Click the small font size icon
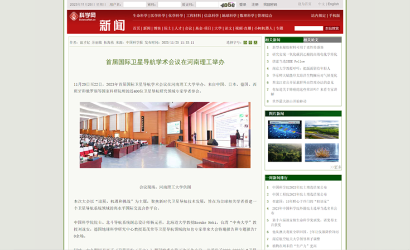 click(x=244, y=42)
